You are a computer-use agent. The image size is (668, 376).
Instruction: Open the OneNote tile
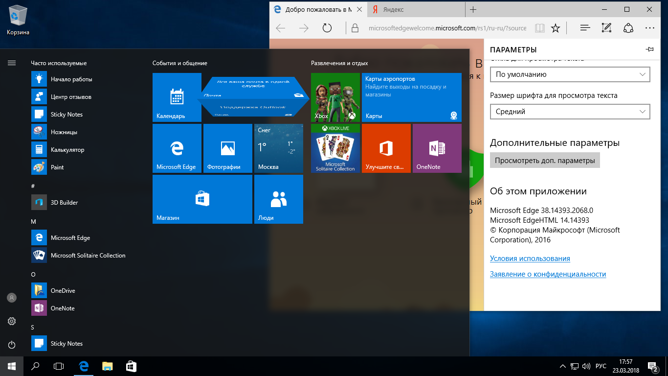(437, 148)
